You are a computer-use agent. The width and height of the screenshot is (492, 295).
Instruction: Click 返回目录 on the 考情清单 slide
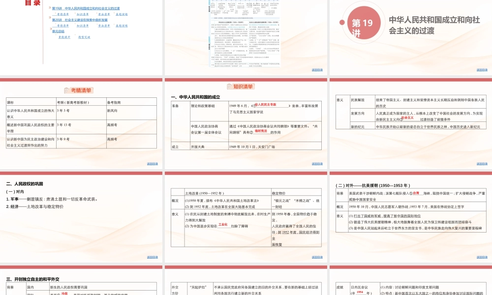[x=153, y=164]
